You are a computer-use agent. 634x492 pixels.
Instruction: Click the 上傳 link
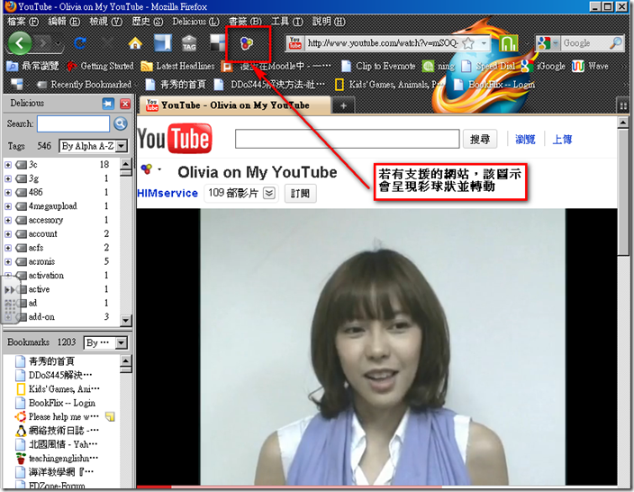pos(563,140)
